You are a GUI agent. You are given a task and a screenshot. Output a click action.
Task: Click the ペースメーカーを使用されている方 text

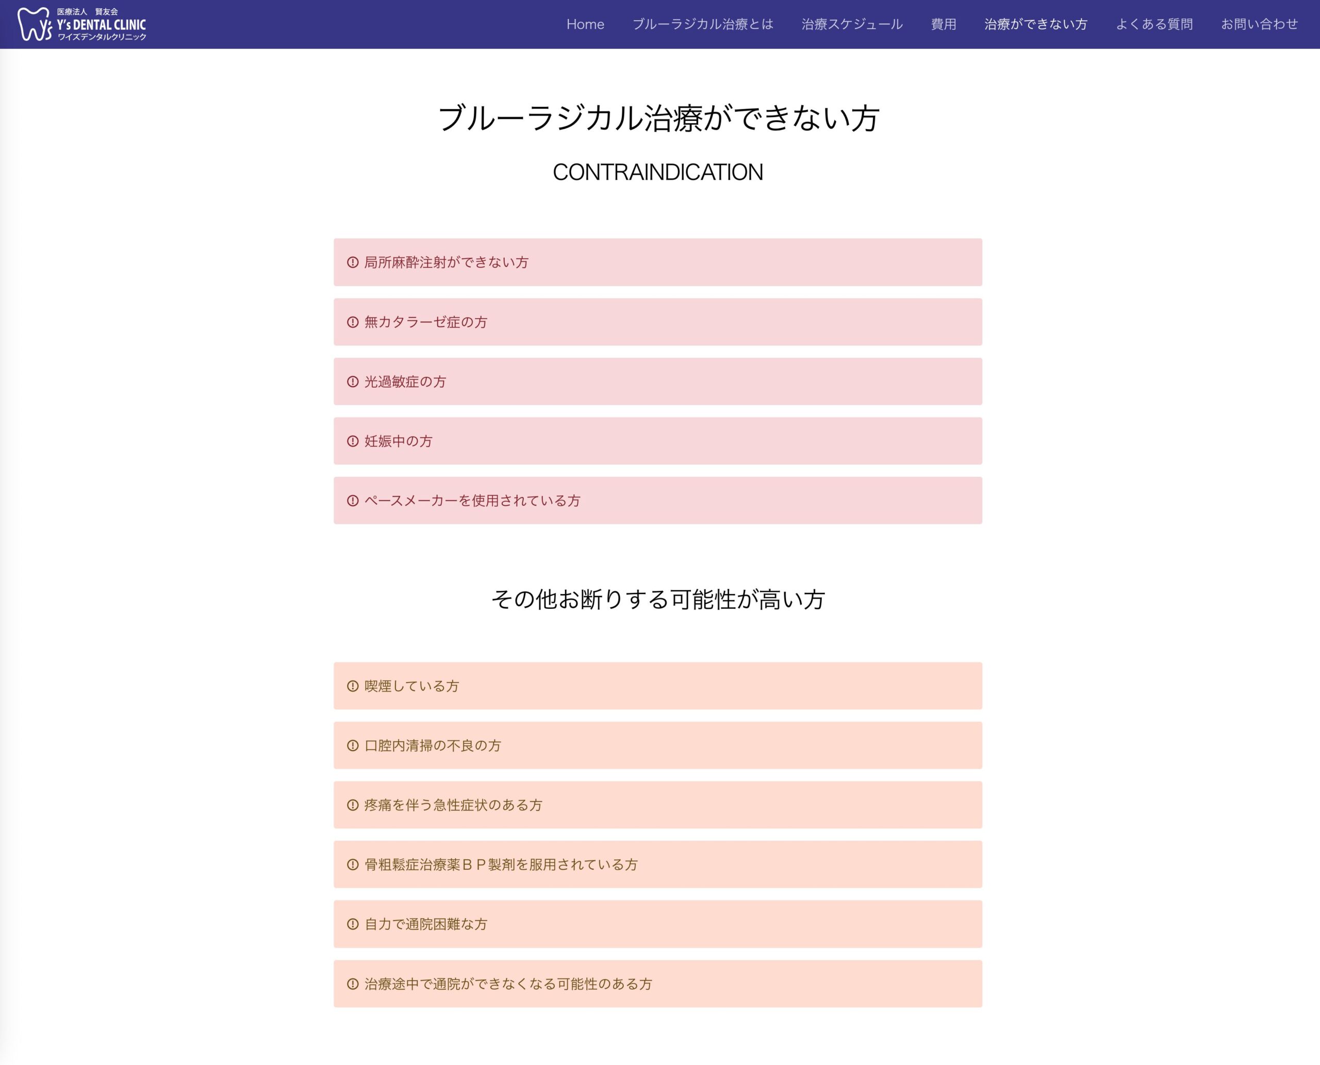pyautogui.click(x=472, y=501)
